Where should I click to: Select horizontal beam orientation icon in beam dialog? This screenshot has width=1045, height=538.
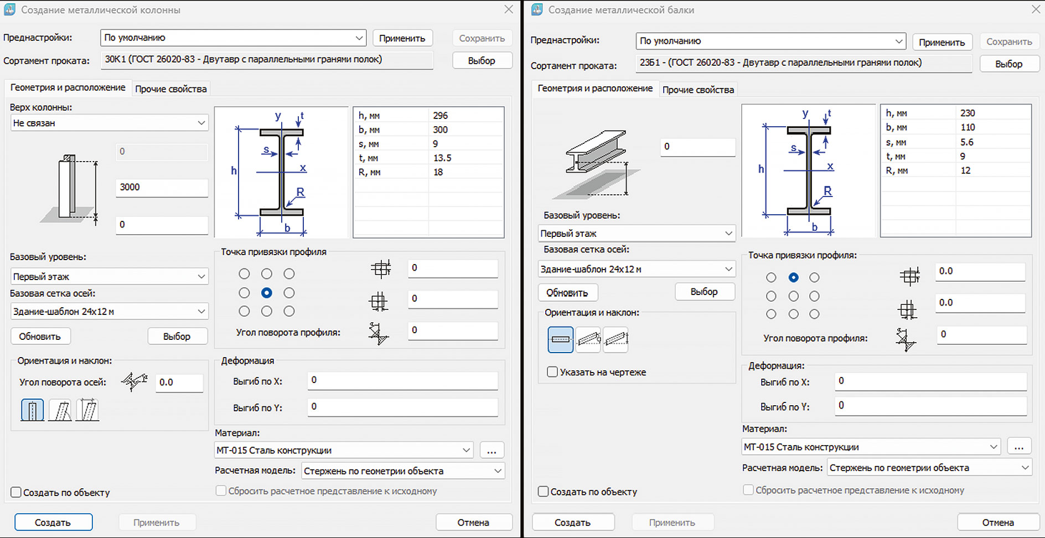pyautogui.click(x=561, y=339)
